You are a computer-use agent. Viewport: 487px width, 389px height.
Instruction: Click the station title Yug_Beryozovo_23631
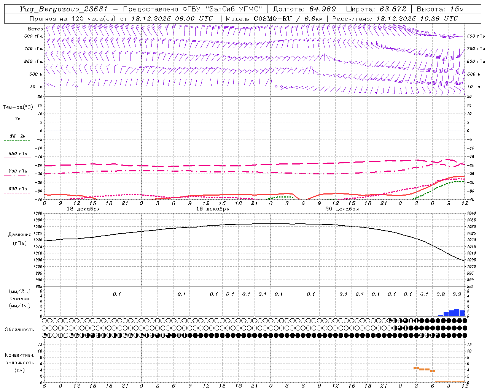[64, 9]
